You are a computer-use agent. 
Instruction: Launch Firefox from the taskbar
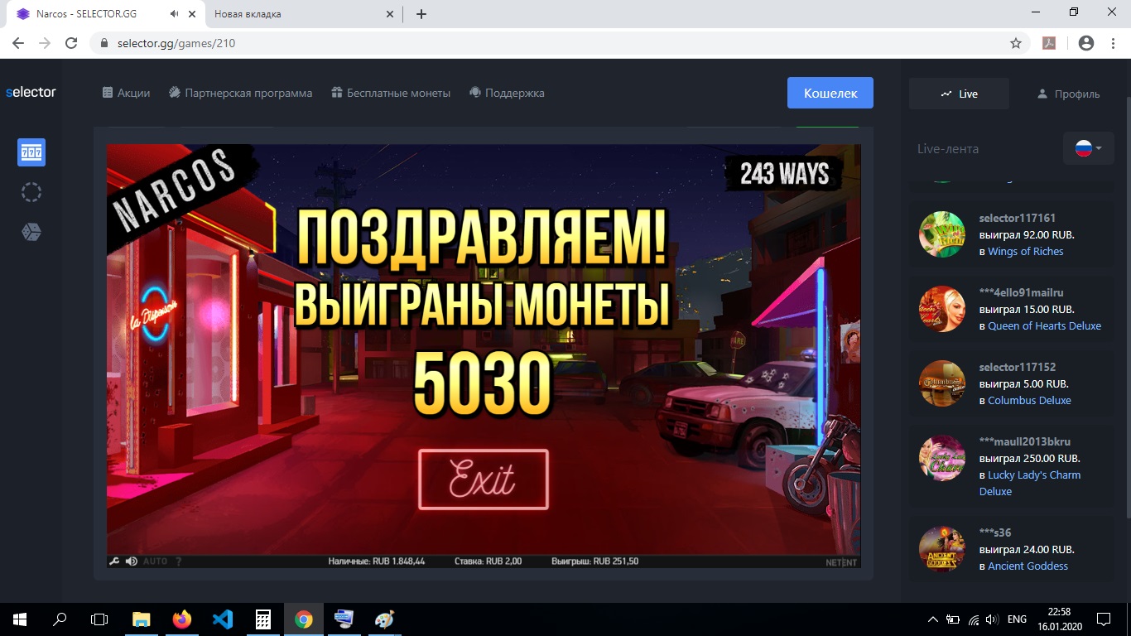tap(182, 619)
